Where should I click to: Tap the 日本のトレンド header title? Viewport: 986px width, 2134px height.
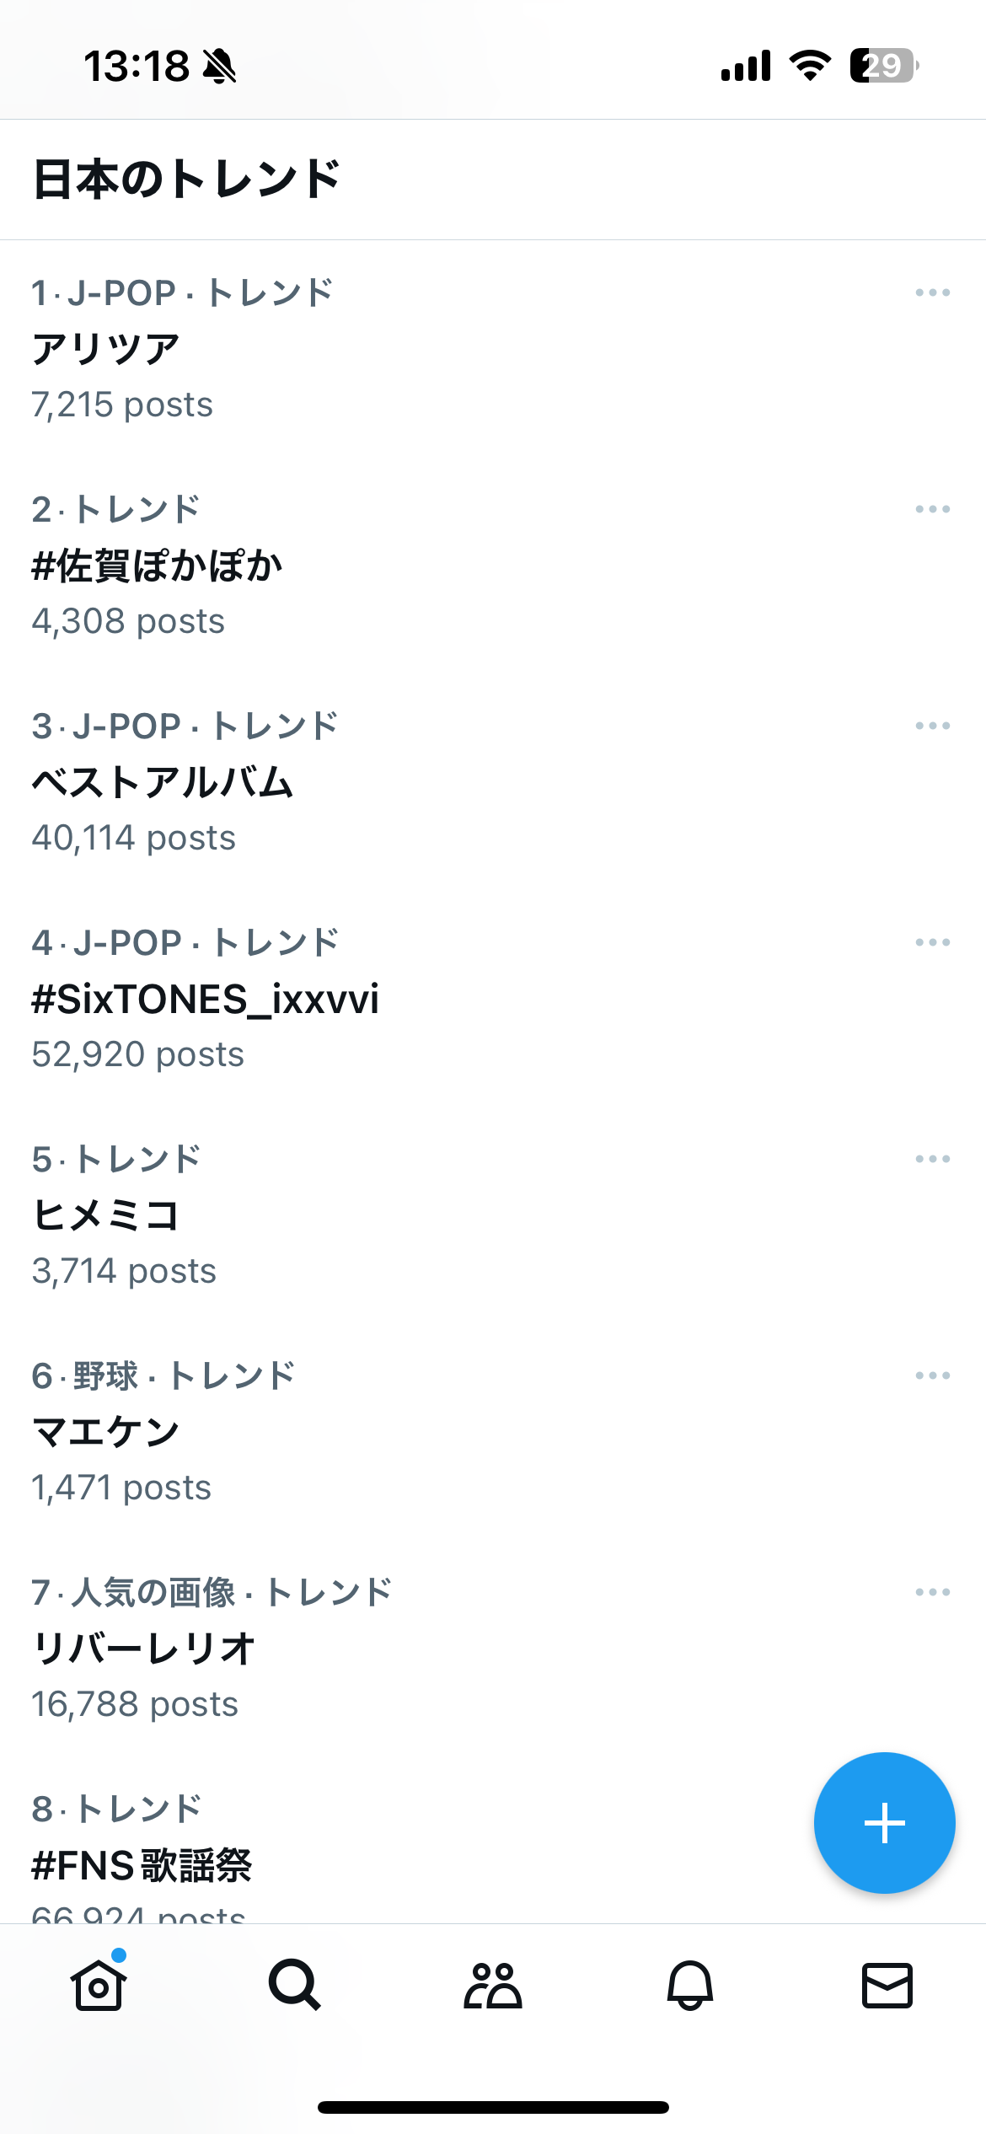tap(186, 179)
